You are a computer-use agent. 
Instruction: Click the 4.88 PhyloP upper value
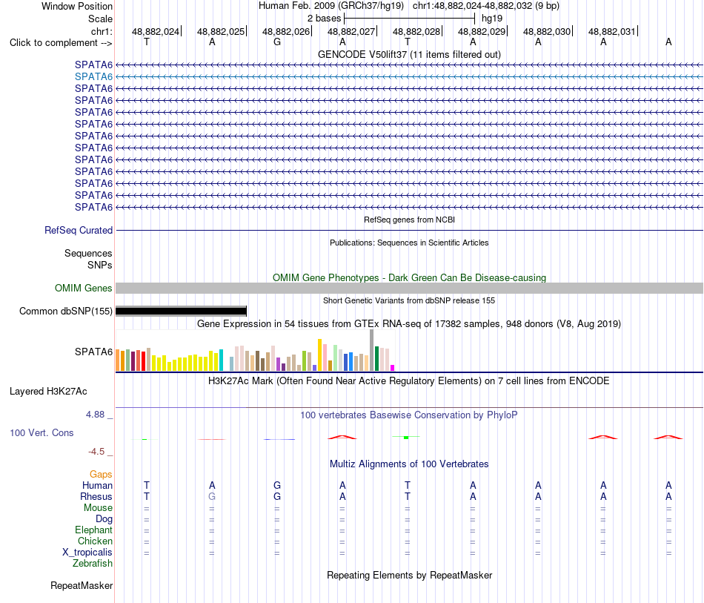click(x=95, y=415)
